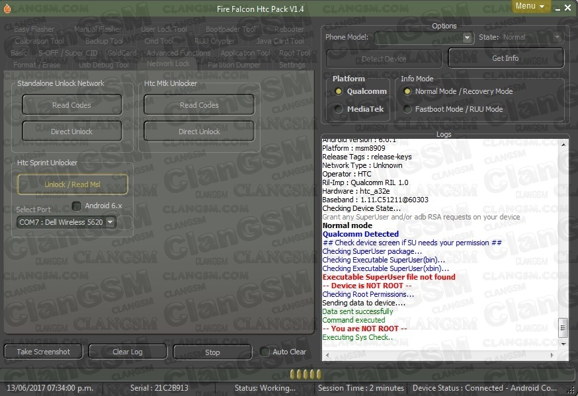Click the Clear Log button

[x=128, y=352]
